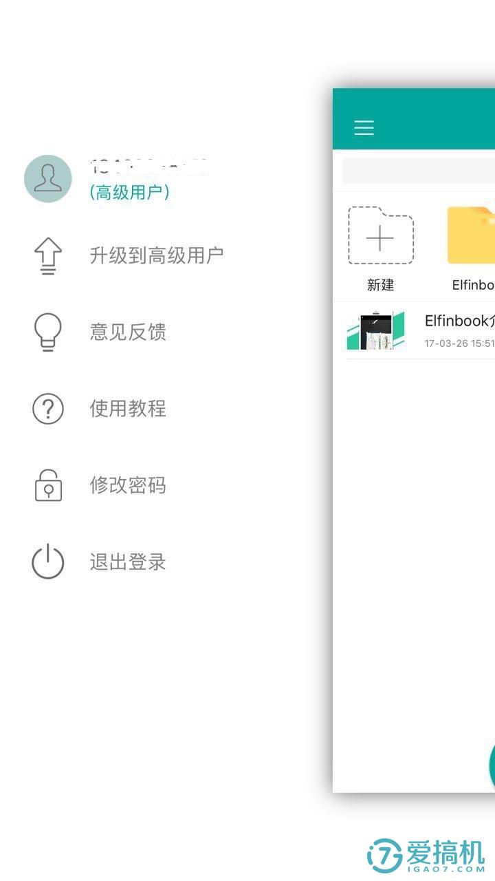Open the hamburger menu icon
This screenshot has height=881, width=495.
point(364,127)
